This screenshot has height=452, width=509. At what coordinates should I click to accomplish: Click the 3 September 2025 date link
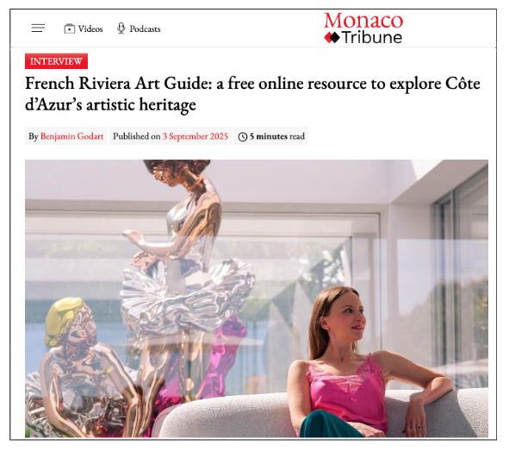pos(196,136)
